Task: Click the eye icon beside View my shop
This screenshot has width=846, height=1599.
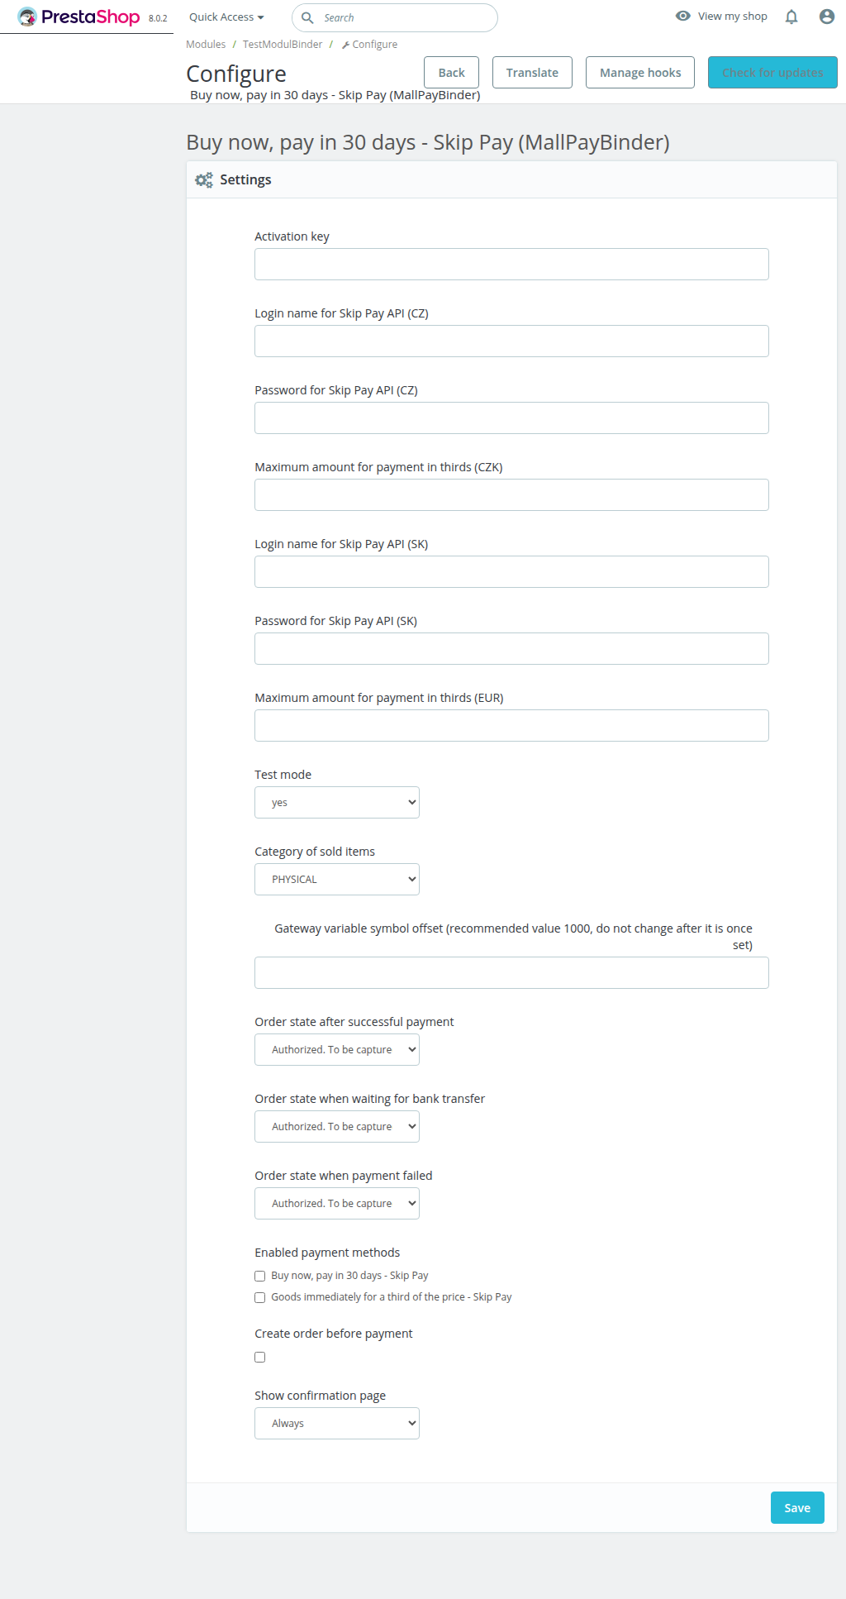Action: (x=683, y=16)
